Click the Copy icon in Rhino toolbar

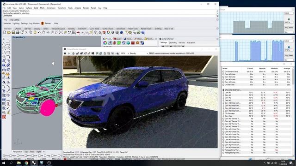tap(31, 33)
